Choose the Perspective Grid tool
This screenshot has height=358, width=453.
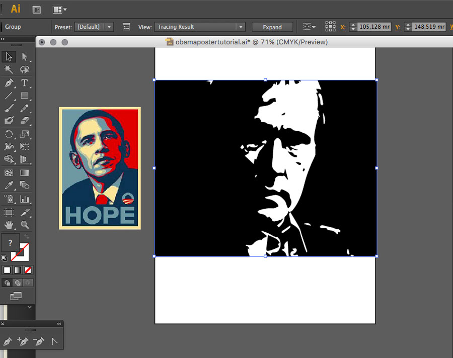[x=25, y=159]
